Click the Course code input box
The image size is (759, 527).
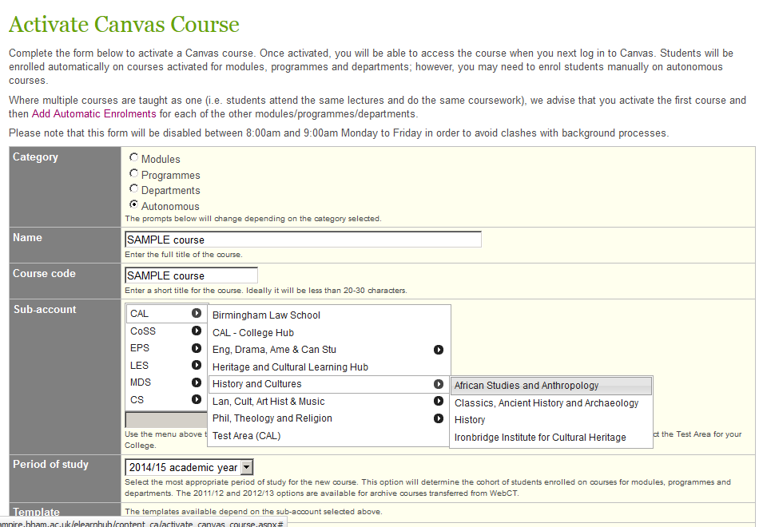tap(191, 275)
